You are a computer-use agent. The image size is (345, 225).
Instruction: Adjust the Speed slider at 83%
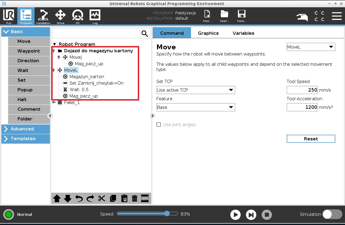pos(167,214)
